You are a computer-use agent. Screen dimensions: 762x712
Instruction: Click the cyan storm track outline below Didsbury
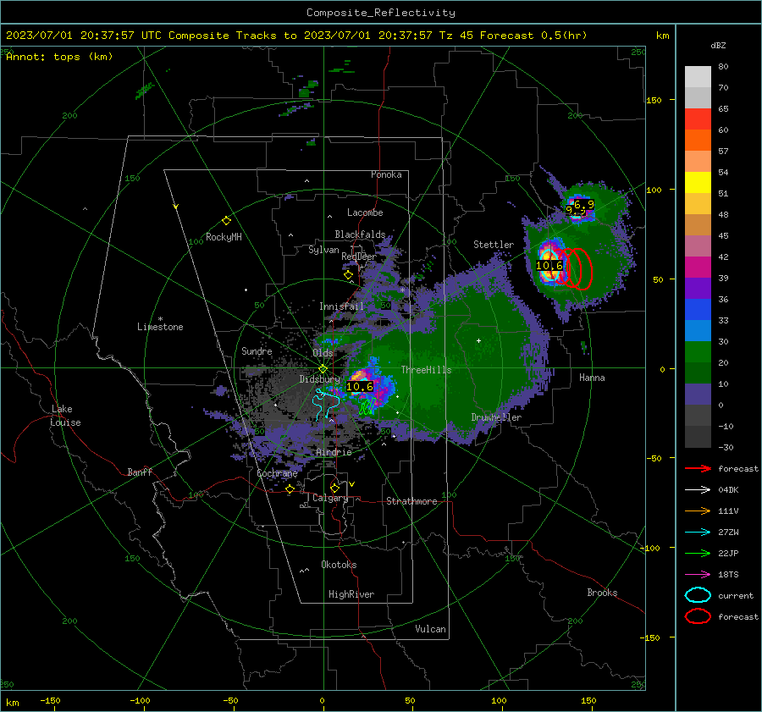coord(326,405)
